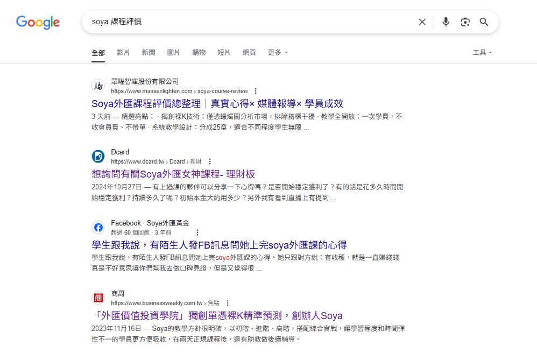Select the 全部 tab
Image resolution: width=537 pixels, height=353 pixels.
pos(98,53)
